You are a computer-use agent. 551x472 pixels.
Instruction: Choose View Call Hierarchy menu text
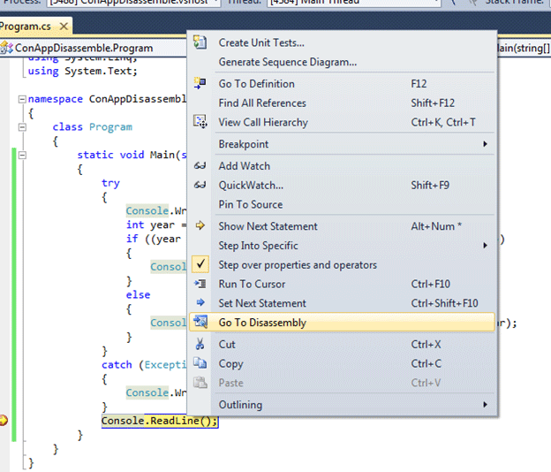[x=263, y=122]
